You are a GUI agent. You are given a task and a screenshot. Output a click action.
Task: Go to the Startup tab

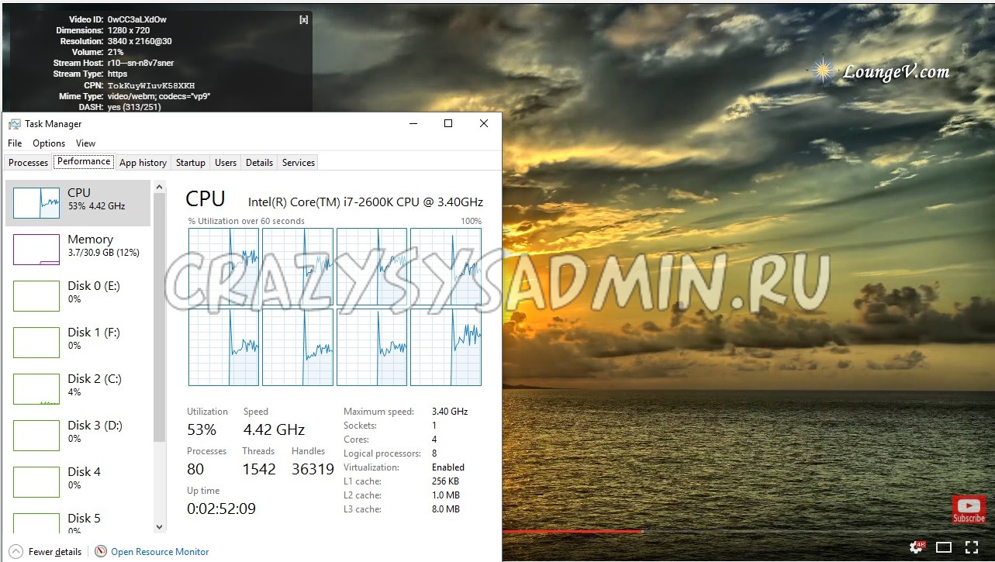pyautogui.click(x=190, y=163)
